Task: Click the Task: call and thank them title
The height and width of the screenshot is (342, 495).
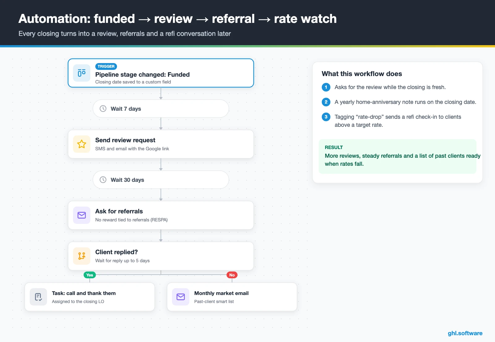Action: coord(84,293)
